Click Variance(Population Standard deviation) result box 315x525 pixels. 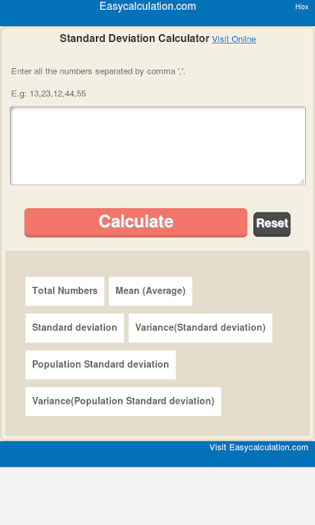pyautogui.click(x=123, y=401)
